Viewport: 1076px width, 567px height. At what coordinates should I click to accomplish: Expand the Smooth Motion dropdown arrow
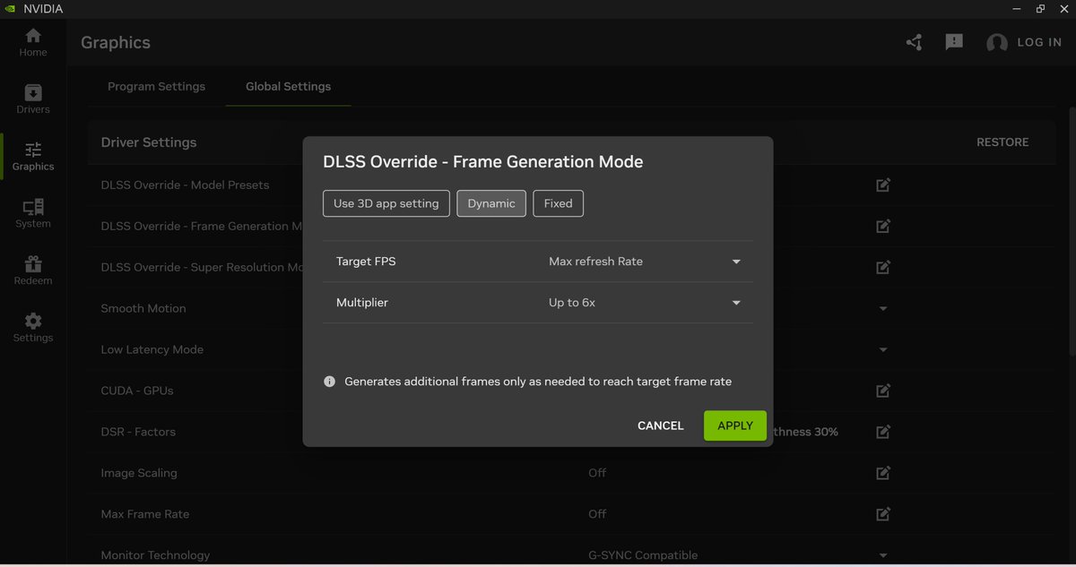(883, 309)
